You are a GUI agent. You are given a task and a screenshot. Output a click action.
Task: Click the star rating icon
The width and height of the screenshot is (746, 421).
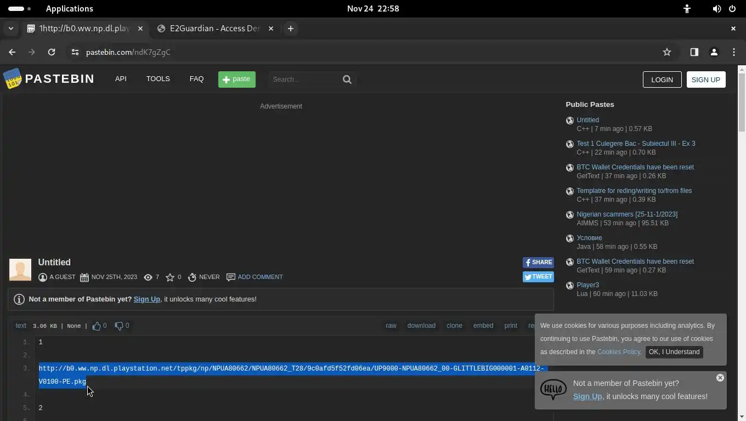point(170,277)
